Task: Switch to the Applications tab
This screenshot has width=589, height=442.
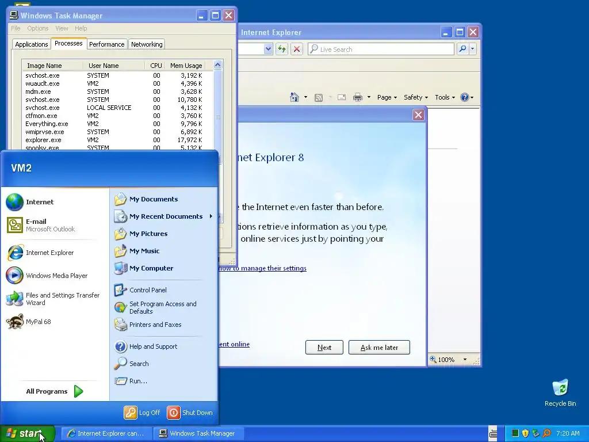Action: [32, 44]
